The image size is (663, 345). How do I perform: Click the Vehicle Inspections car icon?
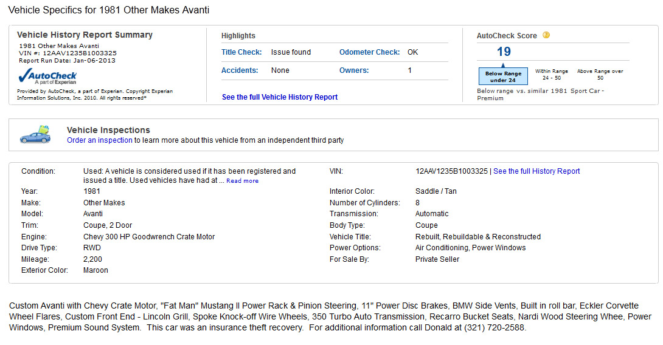35,135
